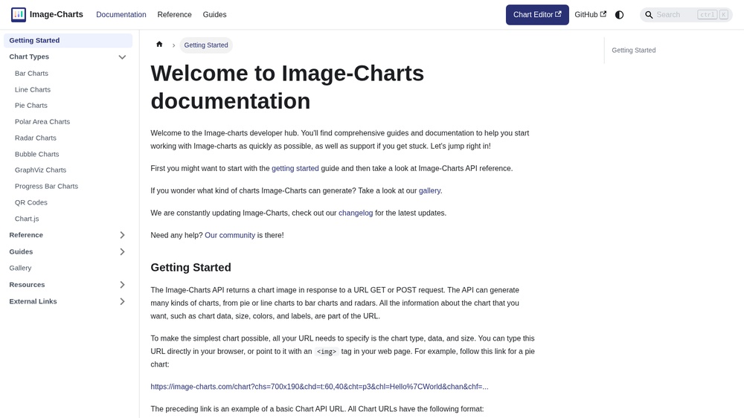Click the Welcome to Image-Charts documentation heading
Image resolution: width=744 pixels, height=418 pixels.
tap(287, 87)
